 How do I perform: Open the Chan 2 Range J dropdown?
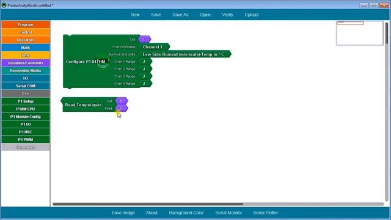[145, 69]
